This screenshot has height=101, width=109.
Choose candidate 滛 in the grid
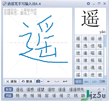click(78, 75)
